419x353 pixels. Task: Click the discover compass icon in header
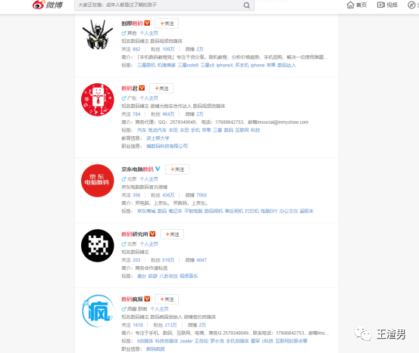click(411, 5)
